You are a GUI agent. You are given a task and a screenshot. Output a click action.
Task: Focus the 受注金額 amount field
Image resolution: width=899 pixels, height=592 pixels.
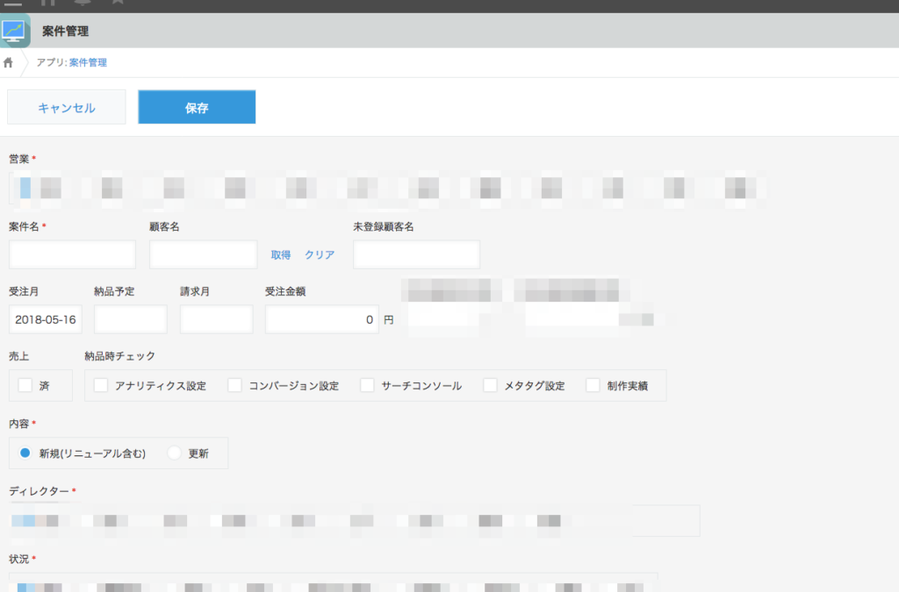point(321,319)
